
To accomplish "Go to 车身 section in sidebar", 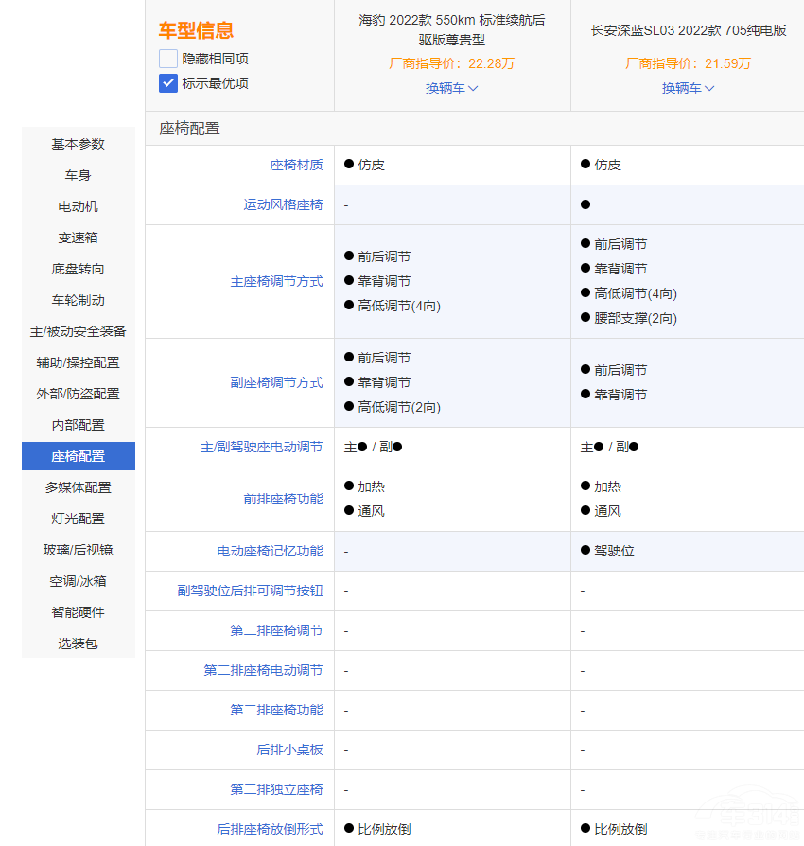I will pyautogui.click(x=79, y=175).
